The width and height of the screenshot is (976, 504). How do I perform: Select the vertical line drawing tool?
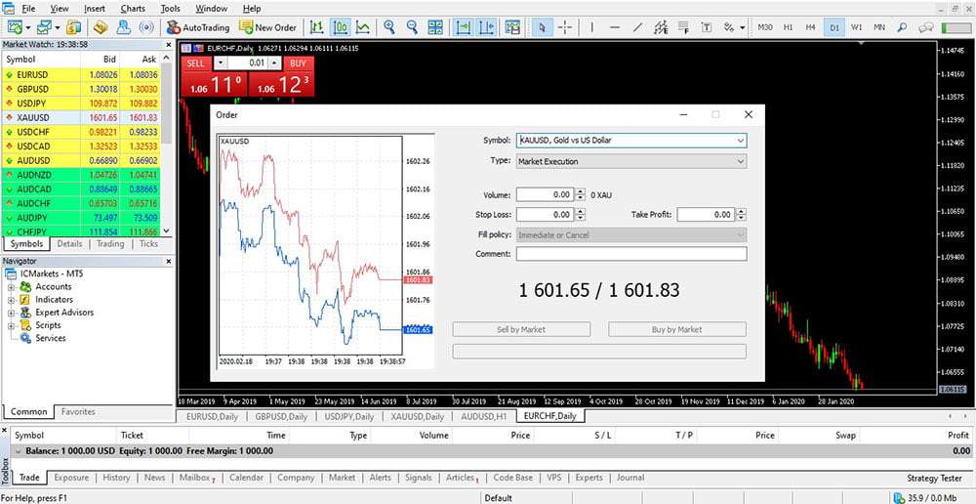pyautogui.click(x=592, y=27)
